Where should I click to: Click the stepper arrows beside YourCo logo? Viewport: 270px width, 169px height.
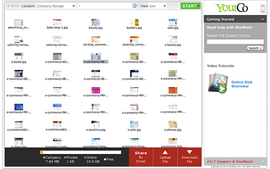click(x=262, y=8)
